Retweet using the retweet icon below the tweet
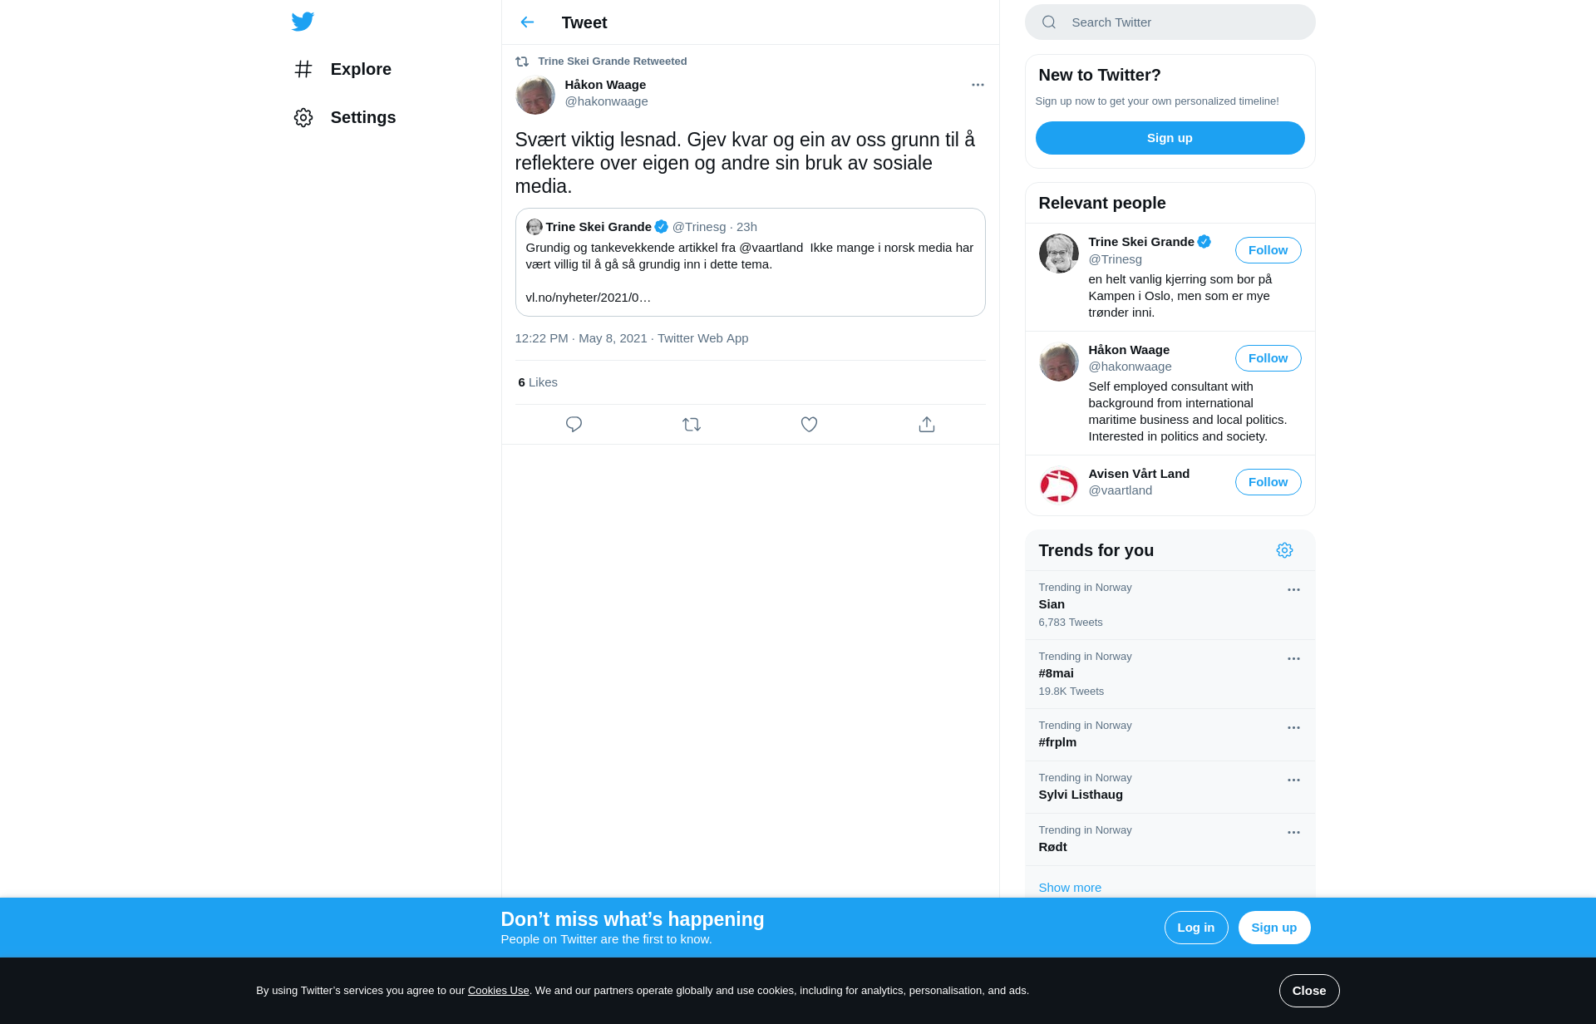Screen dimensions: 1596x1024 [692, 425]
